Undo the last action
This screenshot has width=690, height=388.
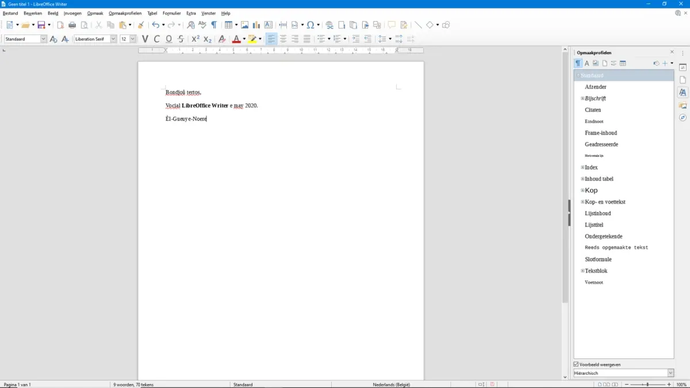coord(155,25)
